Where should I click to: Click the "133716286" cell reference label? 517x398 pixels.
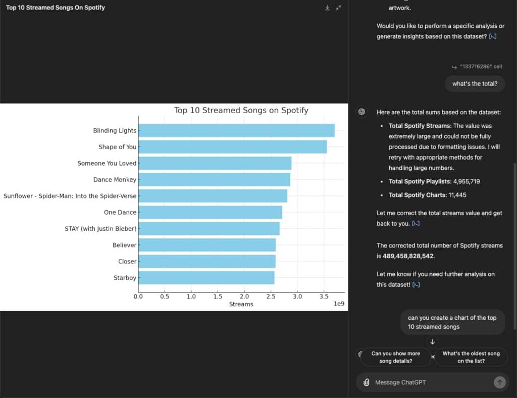pyautogui.click(x=480, y=67)
